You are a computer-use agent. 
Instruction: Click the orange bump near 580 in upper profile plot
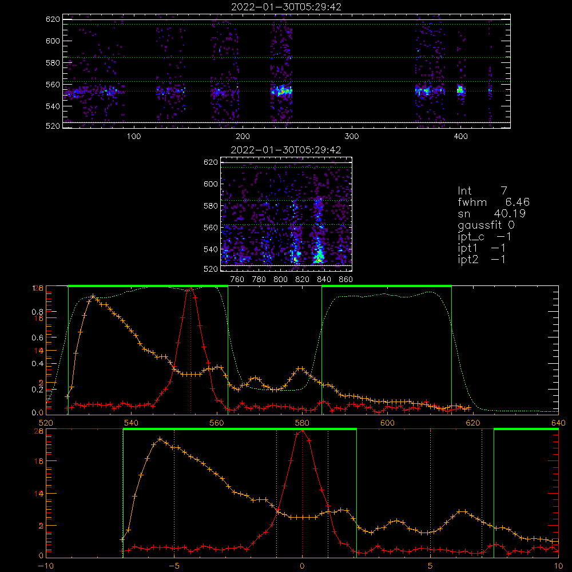300,369
